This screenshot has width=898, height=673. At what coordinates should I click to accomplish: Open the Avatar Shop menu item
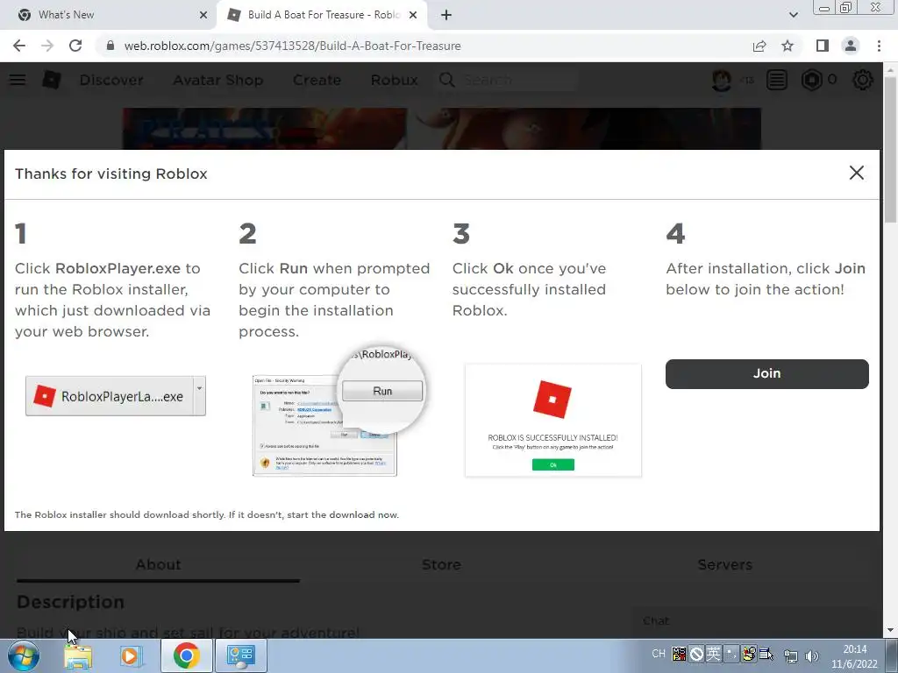click(218, 80)
